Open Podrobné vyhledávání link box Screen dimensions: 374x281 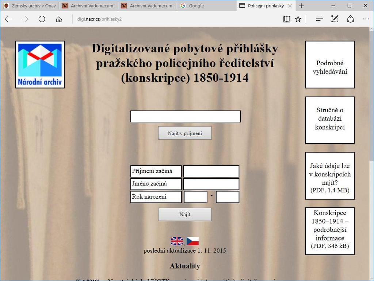tap(330, 65)
